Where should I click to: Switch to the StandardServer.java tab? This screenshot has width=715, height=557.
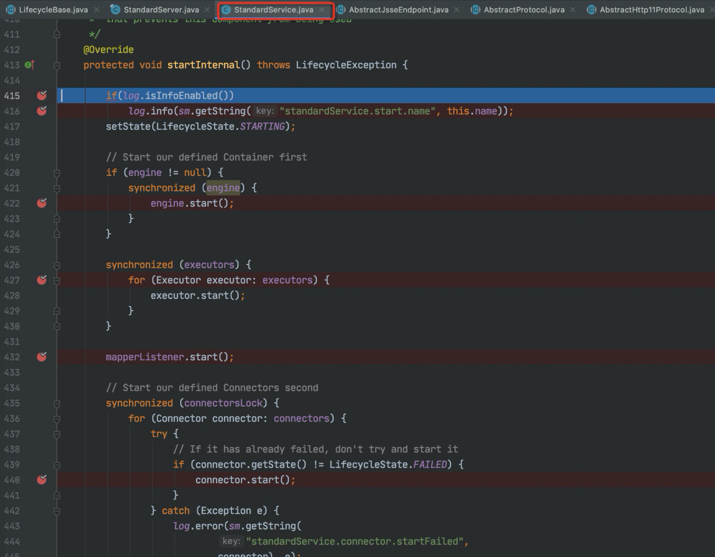click(161, 9)
